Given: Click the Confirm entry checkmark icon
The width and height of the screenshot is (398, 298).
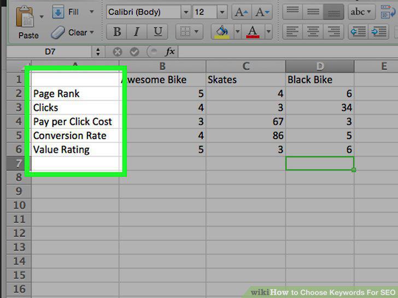Looking at the screenshot, I should (x=134, y=52).
